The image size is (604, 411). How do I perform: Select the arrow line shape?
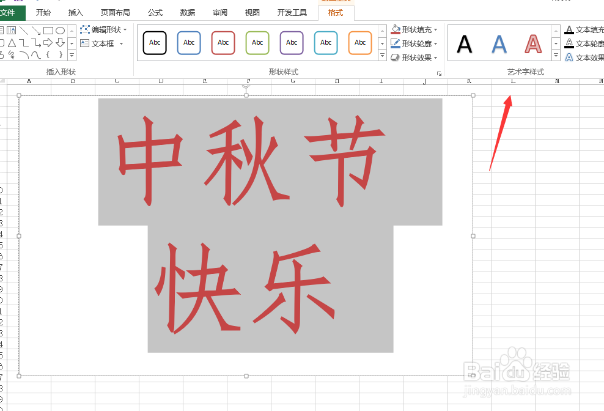[36, 31]
